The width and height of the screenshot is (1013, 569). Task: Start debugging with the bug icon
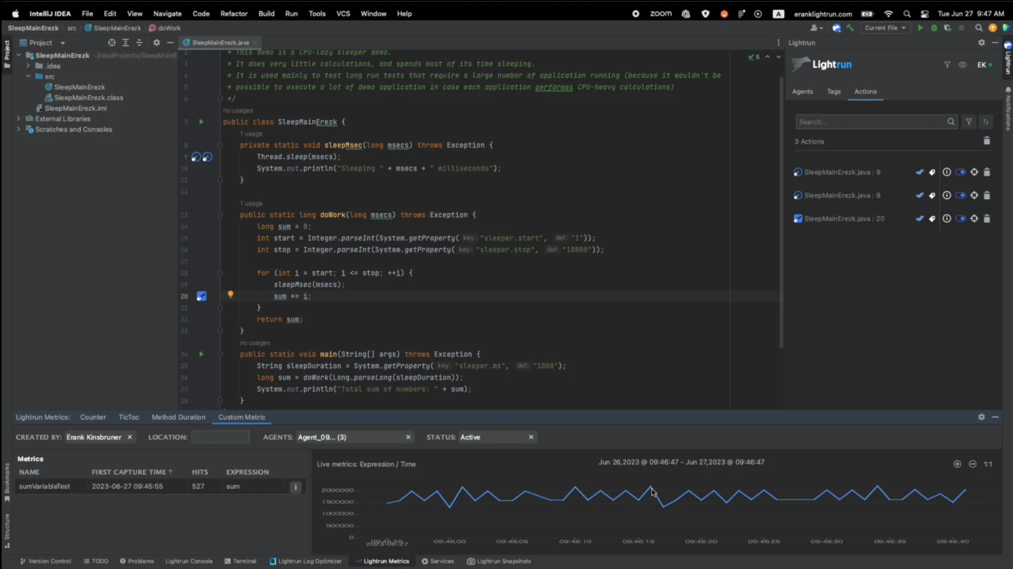935,27
